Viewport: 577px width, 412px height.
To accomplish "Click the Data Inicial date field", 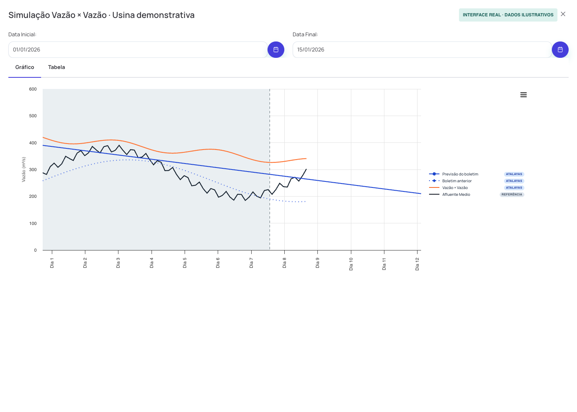I will point(138,49).
